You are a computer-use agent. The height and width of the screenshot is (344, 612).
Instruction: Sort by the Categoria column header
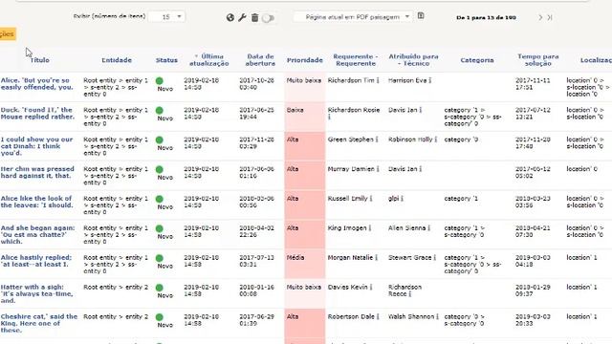click(477, 60)
